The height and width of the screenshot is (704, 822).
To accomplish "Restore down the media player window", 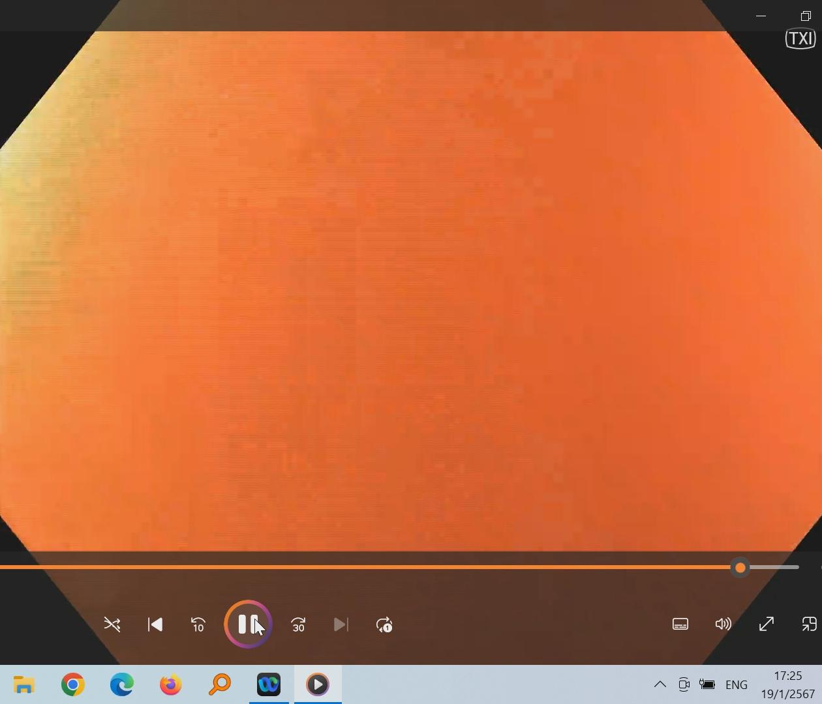I will (x=806, y=16).
